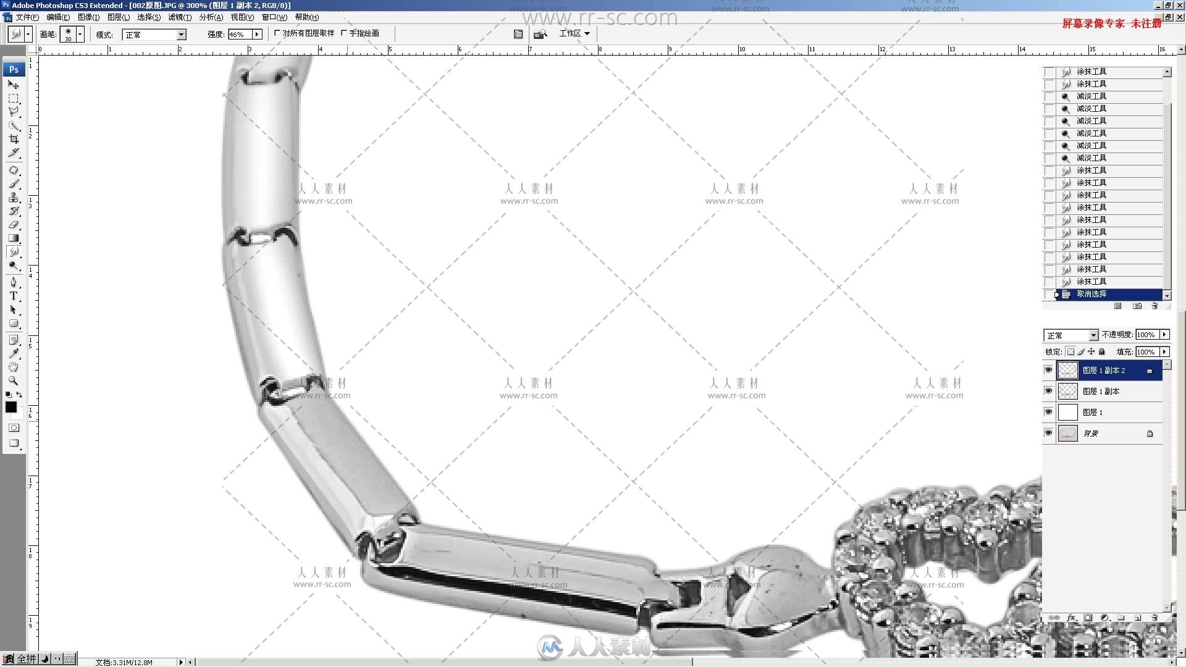Open layer fill slider arrow
The width and height of the screenshot is (1186, 667).
click(x=1164, y=352)
